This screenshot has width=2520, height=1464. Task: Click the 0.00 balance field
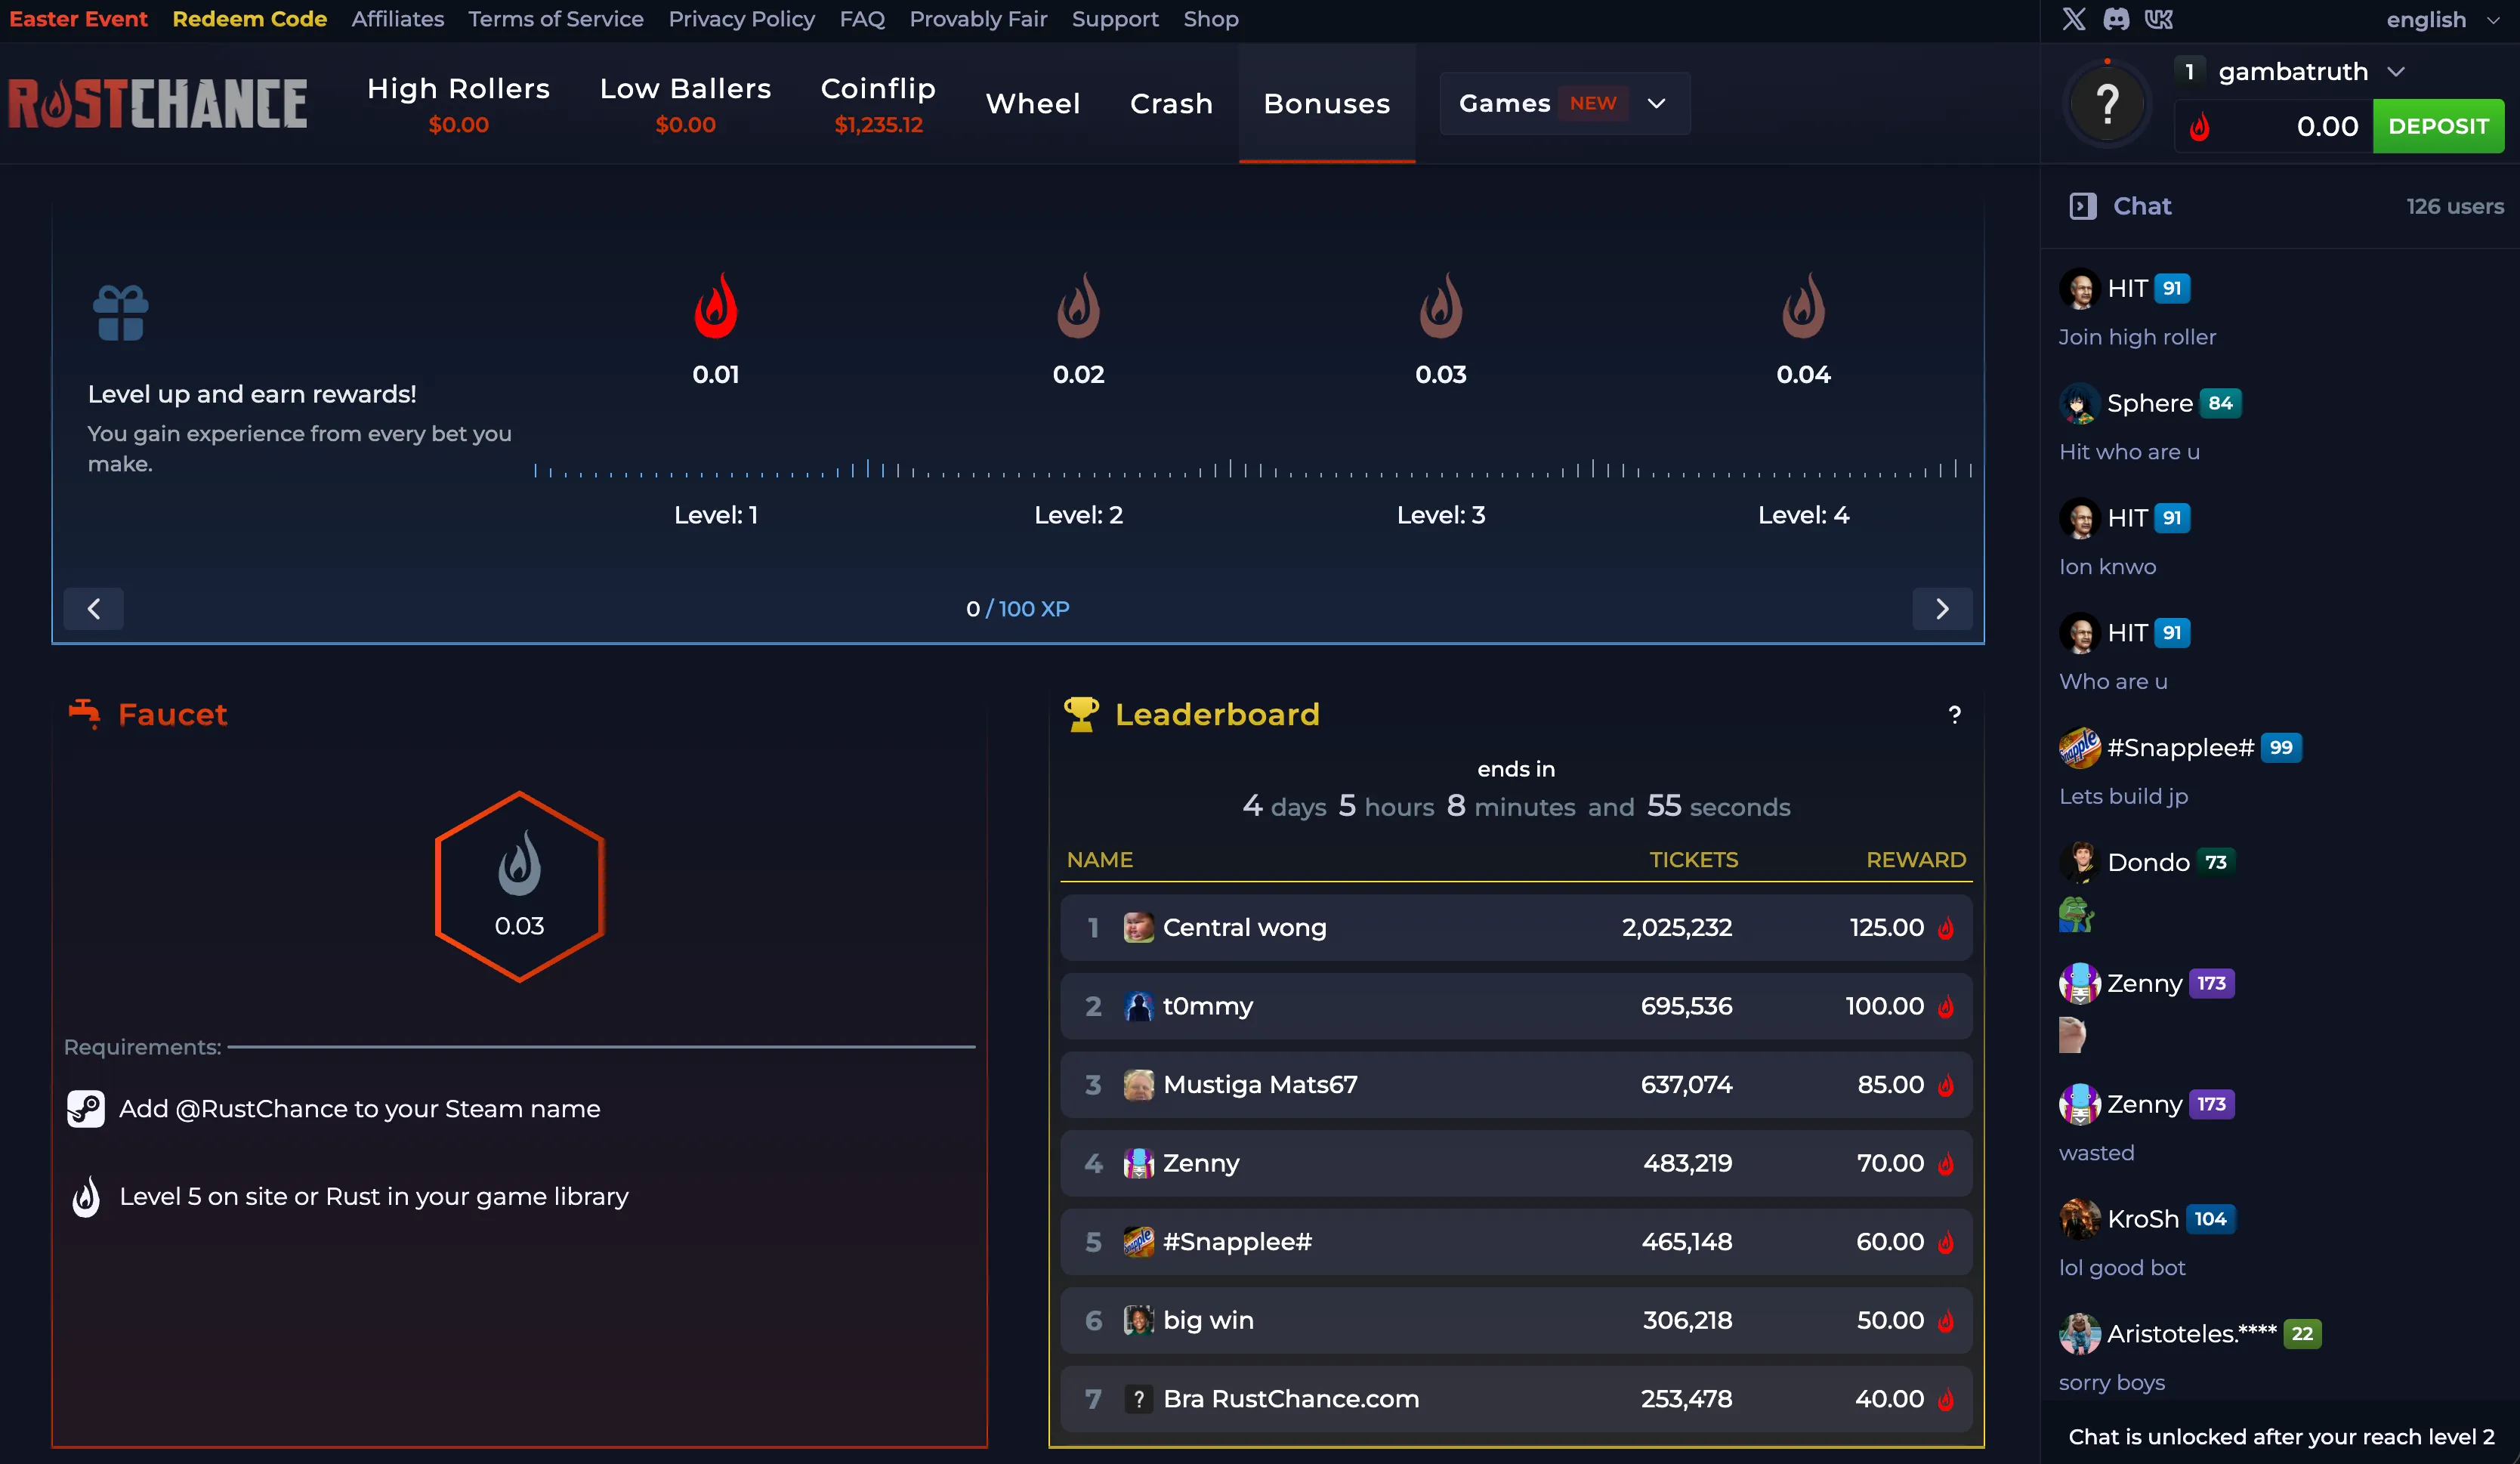(x=2274, y=126)
